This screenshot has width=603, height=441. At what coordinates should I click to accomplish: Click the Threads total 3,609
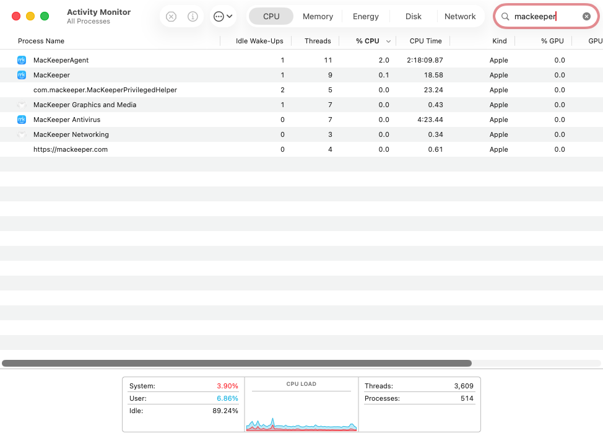tap(464, 386)
